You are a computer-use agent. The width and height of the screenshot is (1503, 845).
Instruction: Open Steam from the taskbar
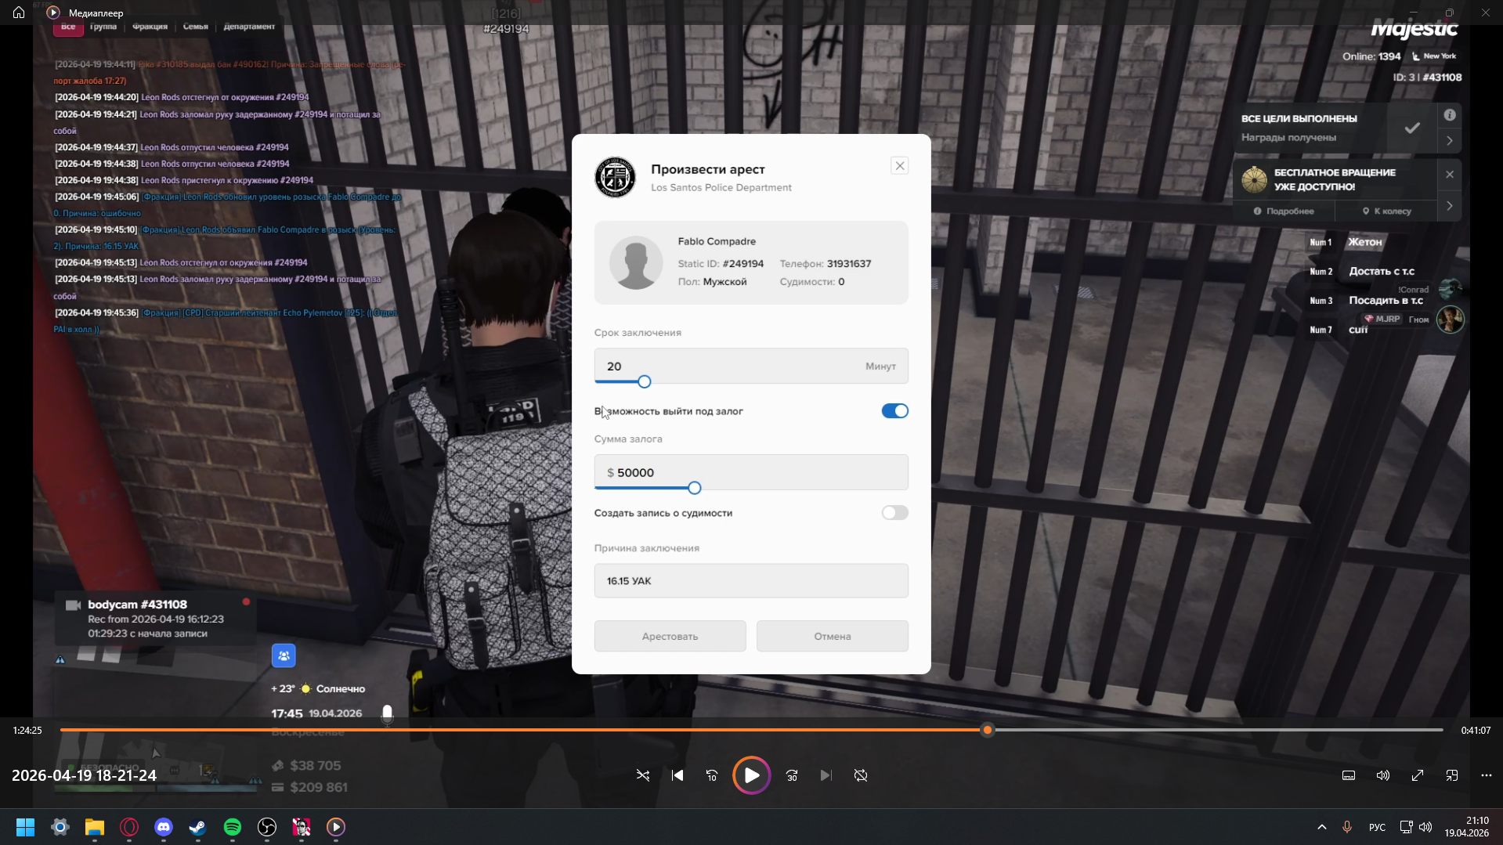(198, 827)
